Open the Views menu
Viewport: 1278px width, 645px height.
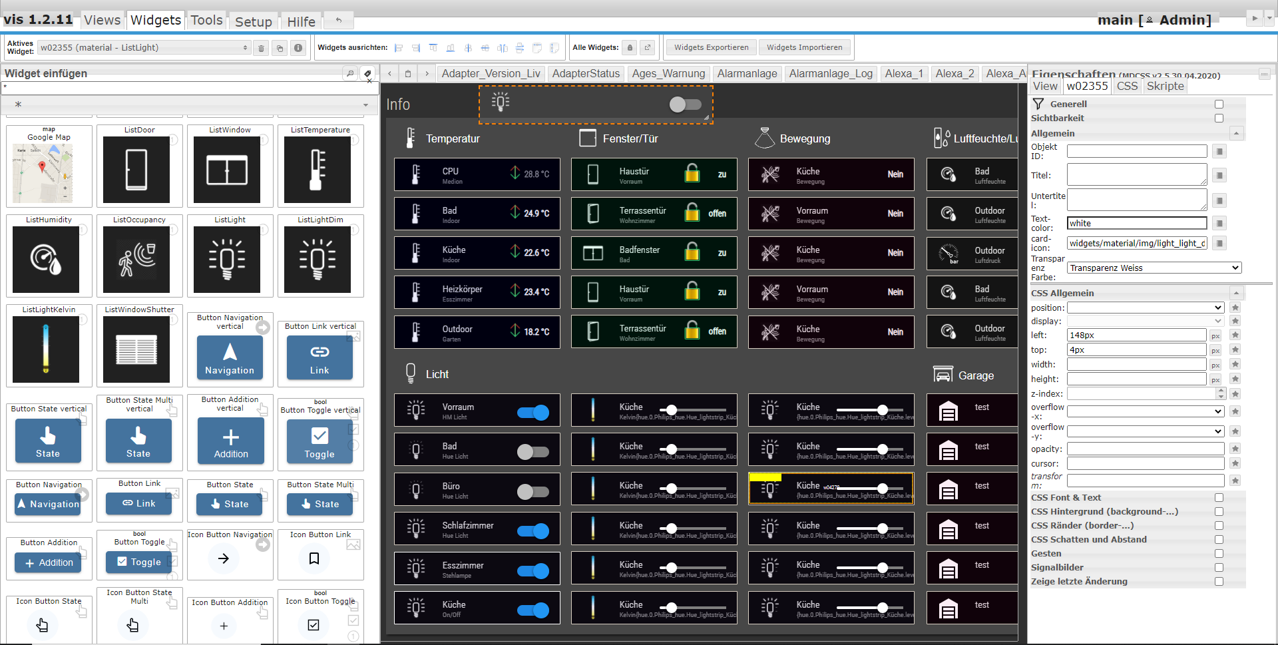tap(103, 21)
